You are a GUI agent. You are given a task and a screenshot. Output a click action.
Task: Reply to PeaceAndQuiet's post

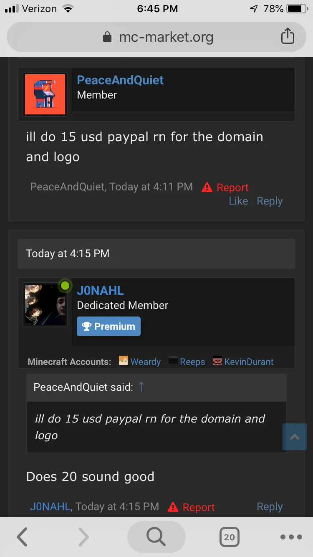(270, 201)
